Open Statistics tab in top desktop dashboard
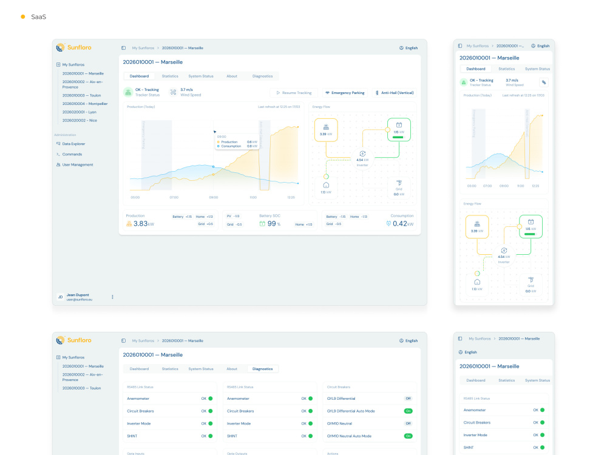 click(x=170, y=76)
